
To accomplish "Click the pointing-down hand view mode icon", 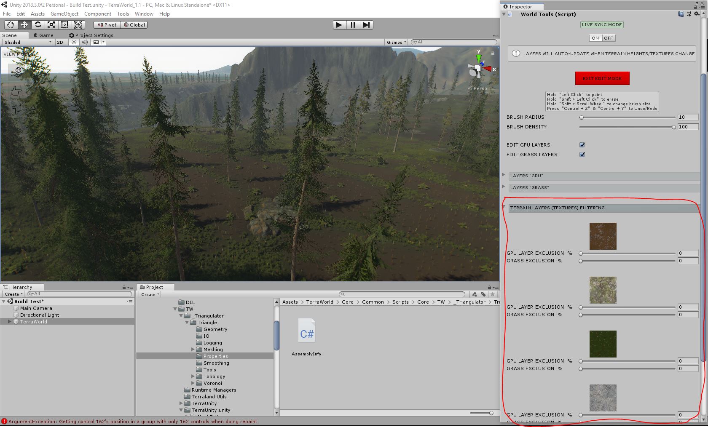I will click(16, 109).
